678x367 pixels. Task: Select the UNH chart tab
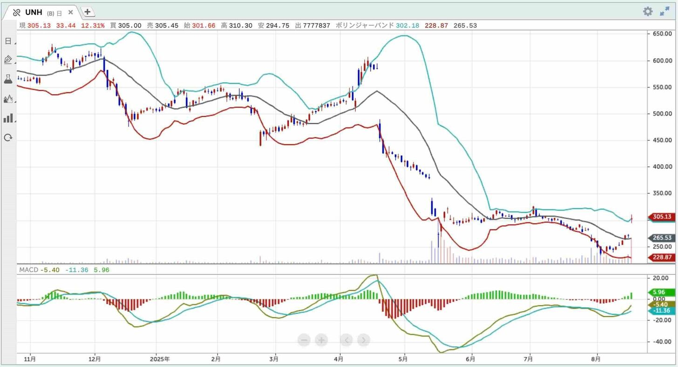[34, 13]
